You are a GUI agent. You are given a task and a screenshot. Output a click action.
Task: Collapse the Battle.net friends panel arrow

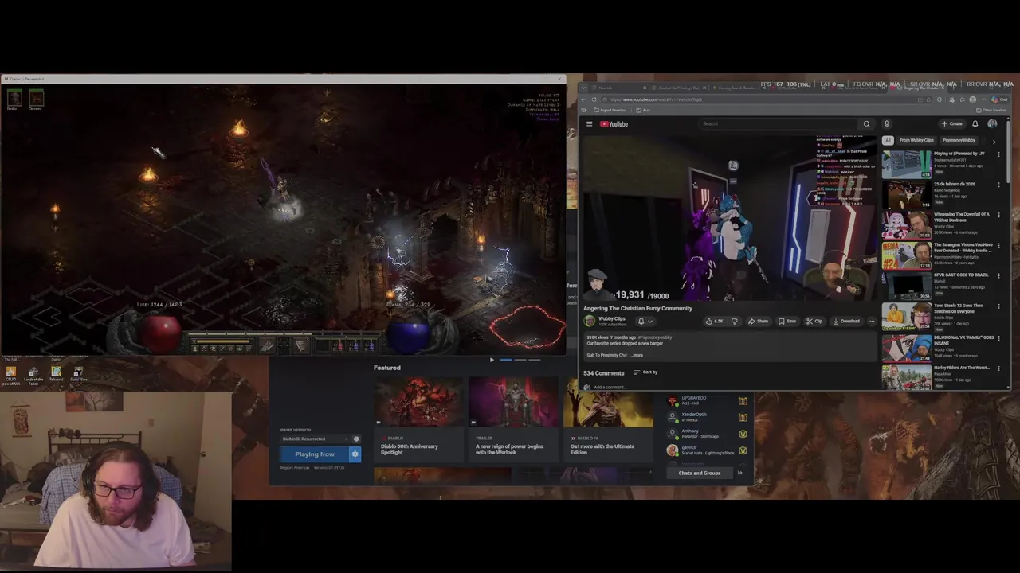(739, 473)
